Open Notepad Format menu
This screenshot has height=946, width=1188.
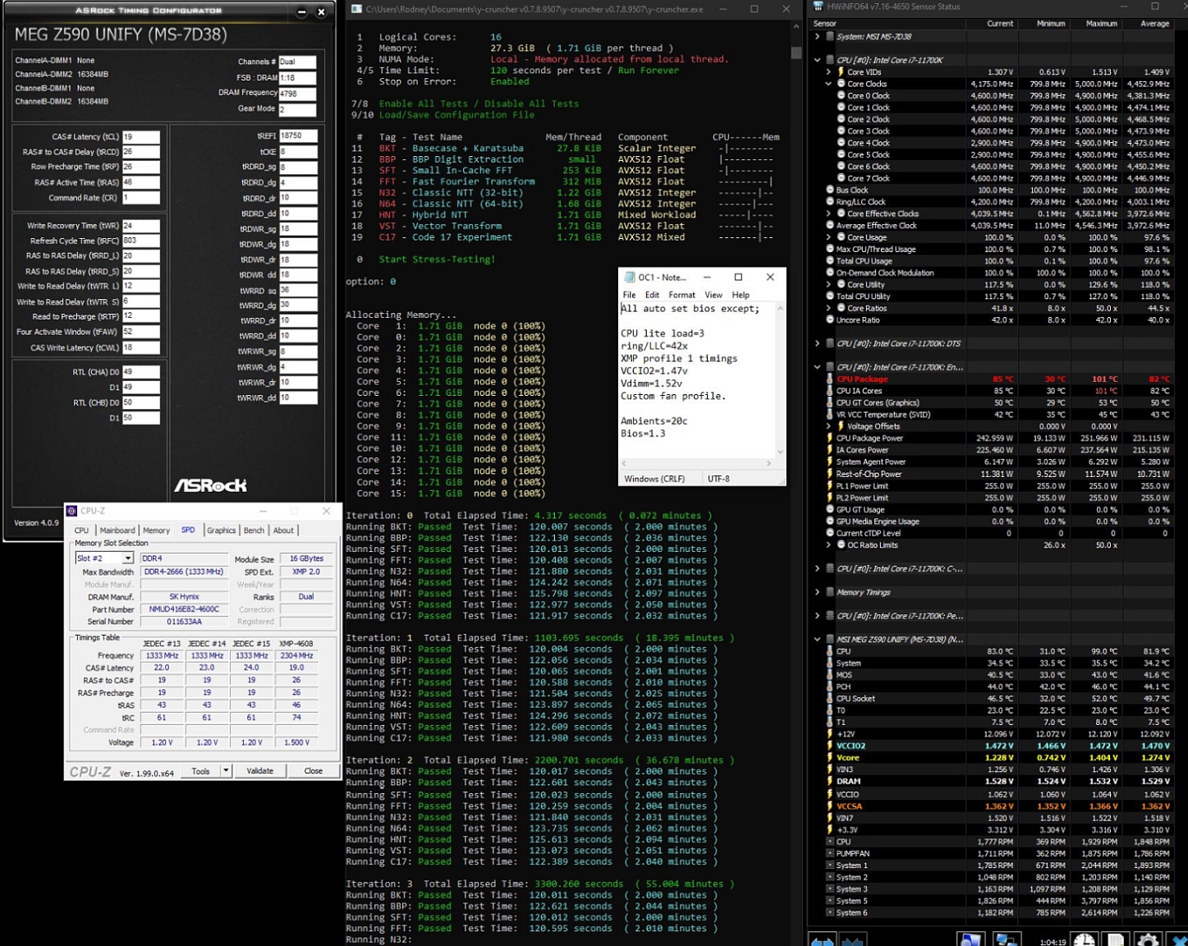click(x=681, y=295)
